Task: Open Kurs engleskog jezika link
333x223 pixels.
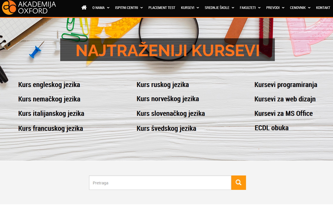Action: [49, 85]
